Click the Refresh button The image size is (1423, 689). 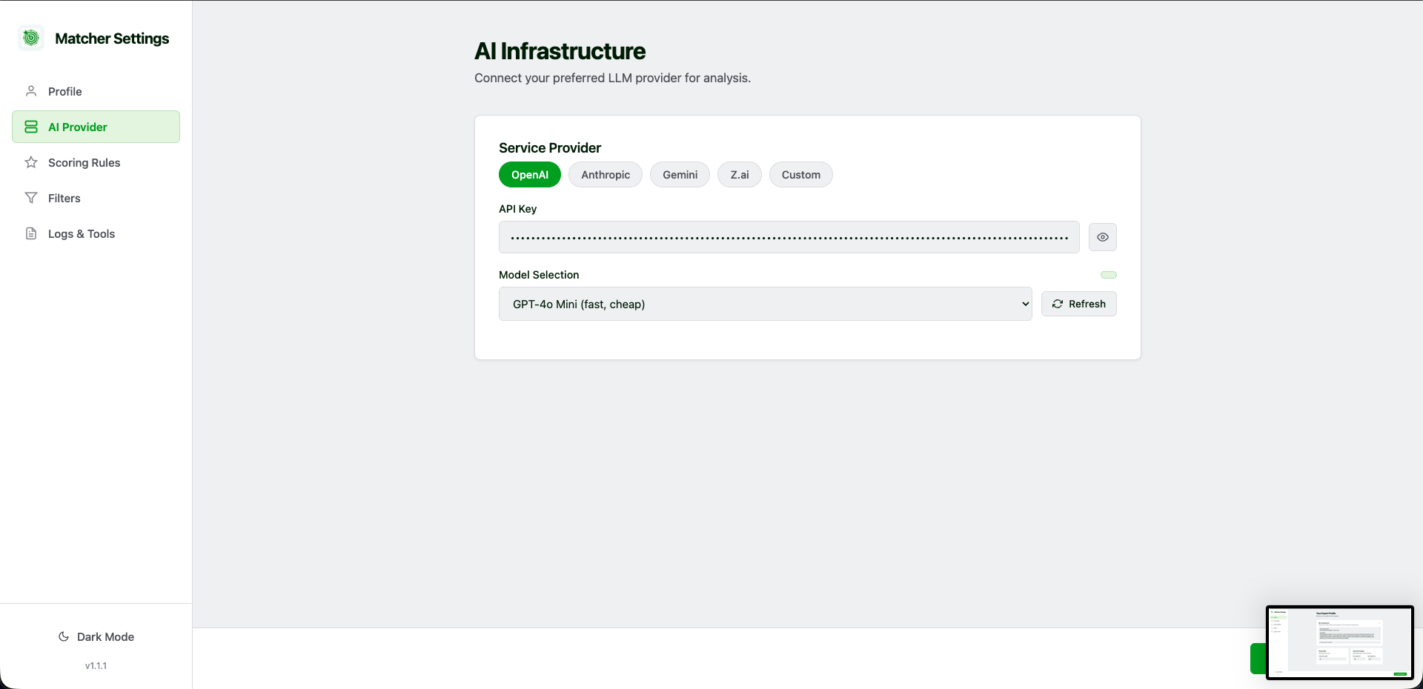click(x=1079, y=304)
